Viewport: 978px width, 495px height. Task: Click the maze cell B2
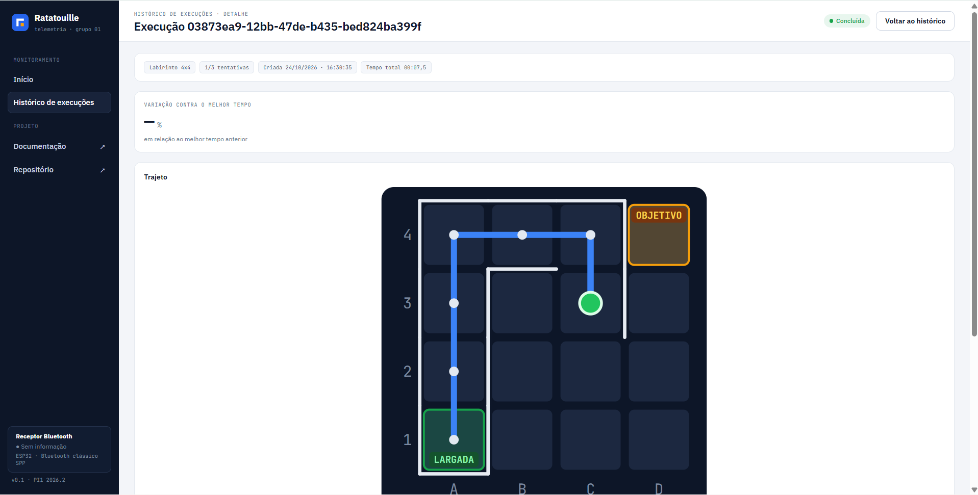[522, 372]
